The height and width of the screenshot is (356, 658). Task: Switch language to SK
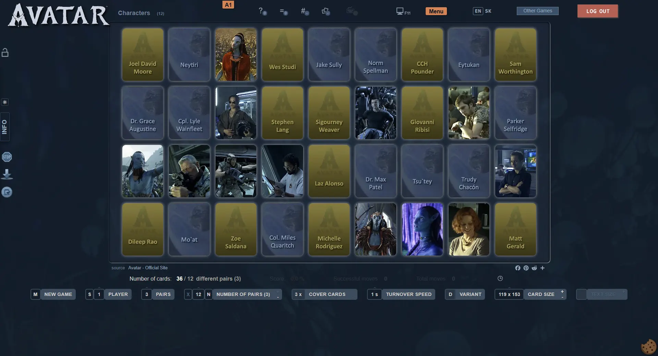[488, 11]
